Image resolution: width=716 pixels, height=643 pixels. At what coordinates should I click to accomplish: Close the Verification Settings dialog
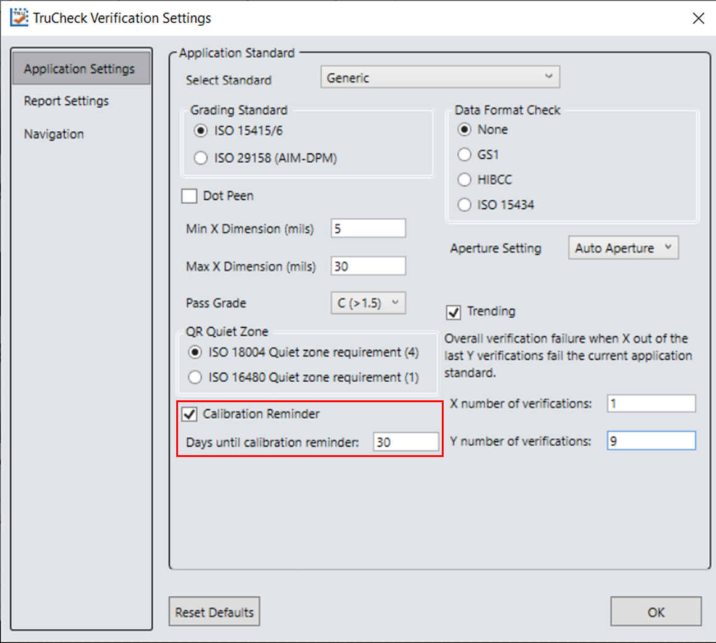click(x=698, y=18)
